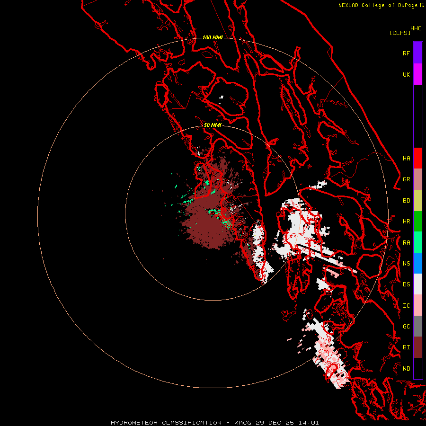Image resolution: width=426 pixels, height=426 pixels.
Task: Click the HHC product label
Action: tap(416, 28)
